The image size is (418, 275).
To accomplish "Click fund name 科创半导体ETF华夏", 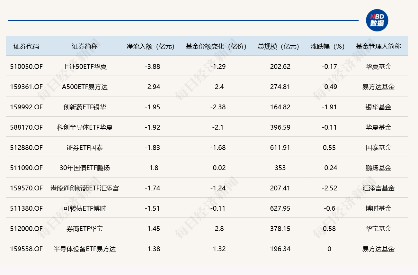I will pyautogui.click(x=85, y=127).
